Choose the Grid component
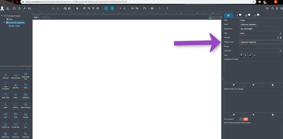The width and height of the screenshot is (283, 139). coord(16,115)
